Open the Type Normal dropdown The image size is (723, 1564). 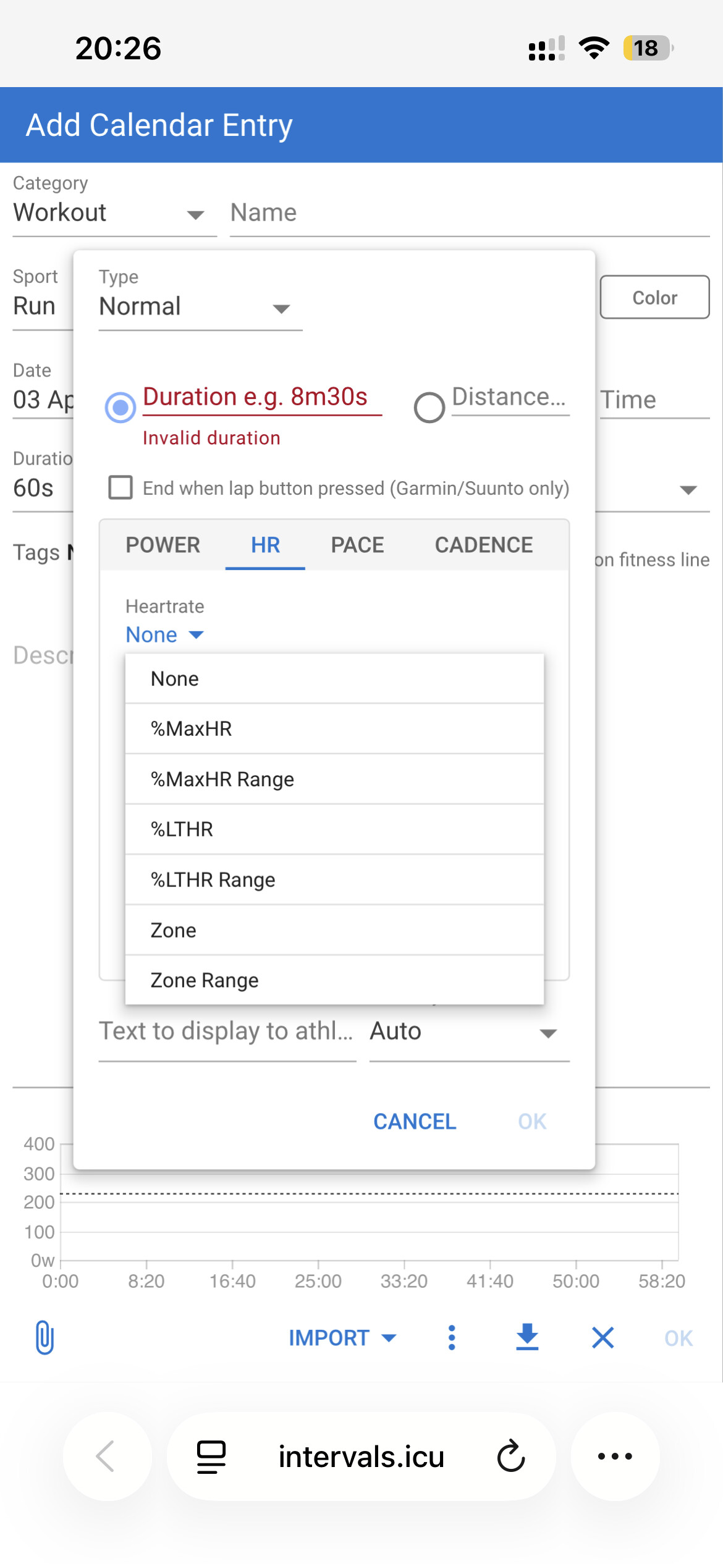[200, 307]
